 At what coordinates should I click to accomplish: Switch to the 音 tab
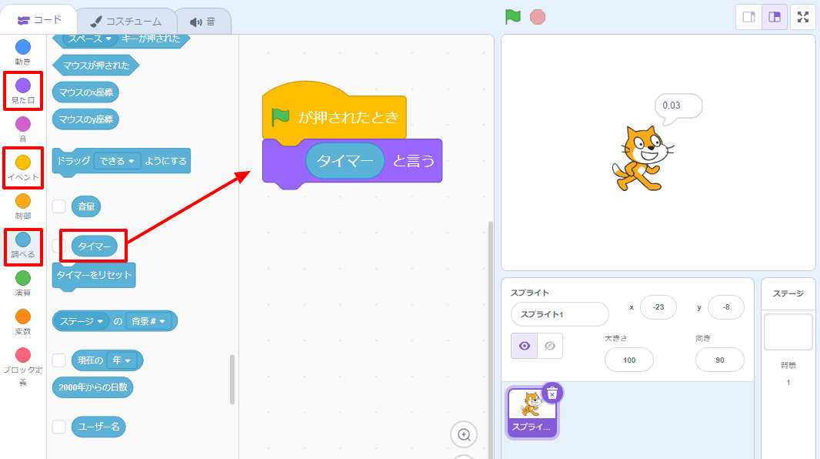[204, 22]
